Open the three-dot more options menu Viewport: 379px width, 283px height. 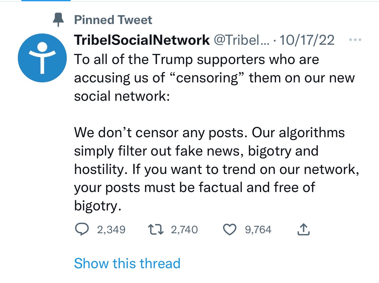(355, 40)
